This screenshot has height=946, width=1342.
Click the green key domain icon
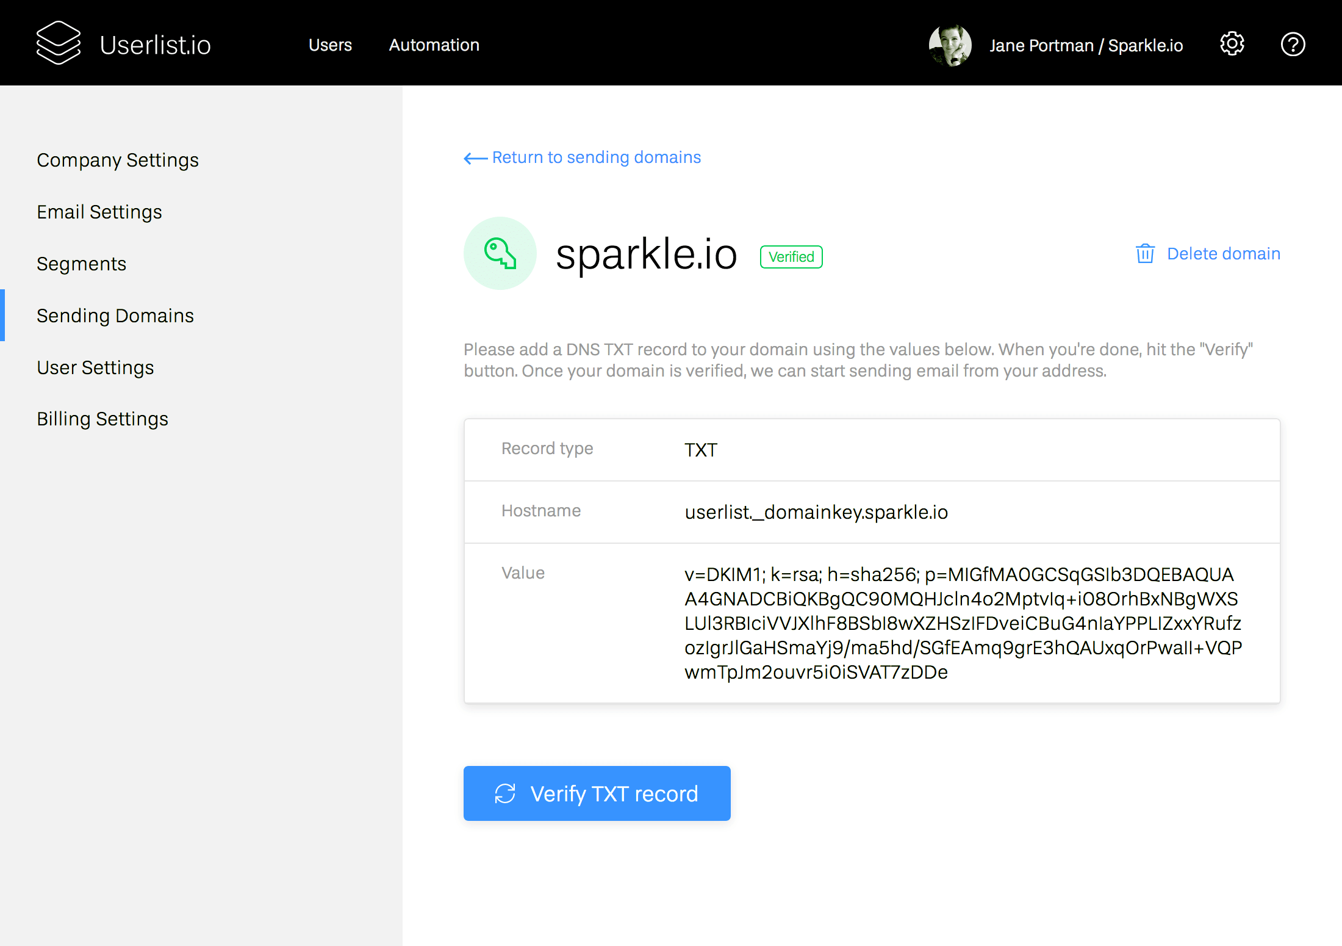point(500,253)
